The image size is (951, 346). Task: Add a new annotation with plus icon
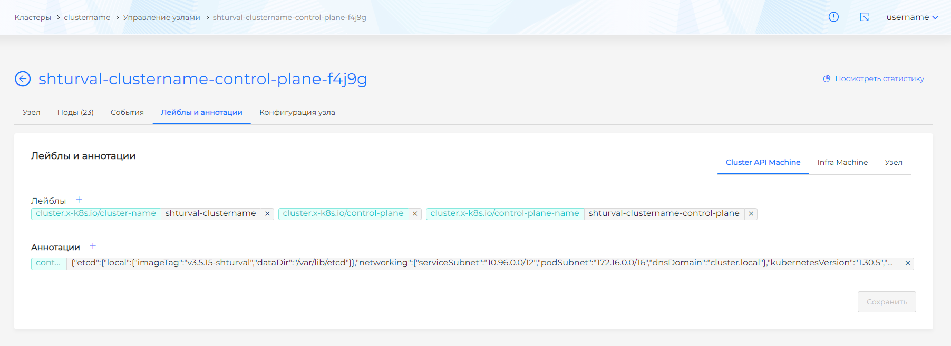(93, 246)
